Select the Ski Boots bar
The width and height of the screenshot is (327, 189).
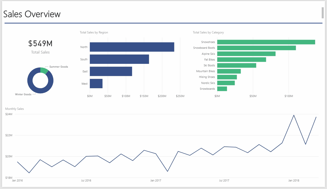tap(236, 65)
